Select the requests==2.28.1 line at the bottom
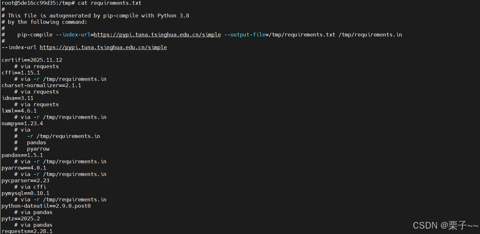Viewport: 480px width, 234px height. (27, 231)
